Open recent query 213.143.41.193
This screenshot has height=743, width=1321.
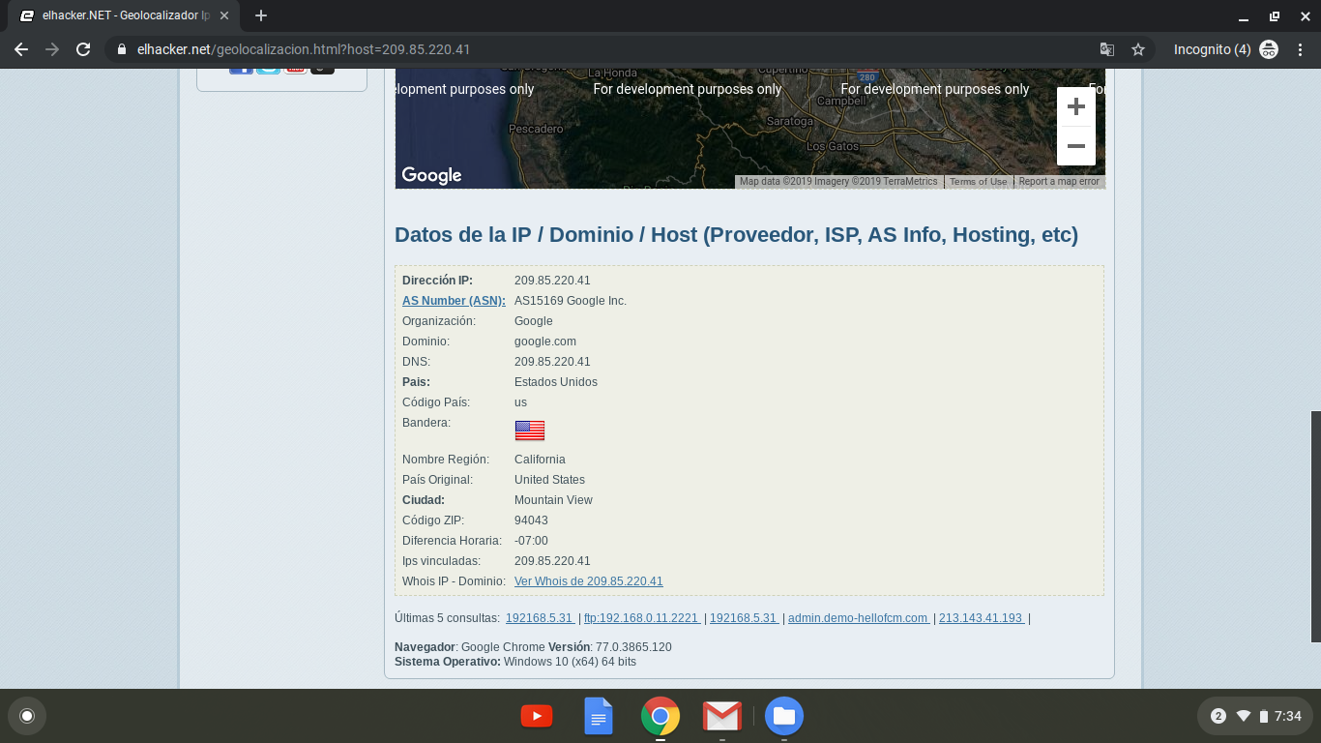click(x=982, y=618)
